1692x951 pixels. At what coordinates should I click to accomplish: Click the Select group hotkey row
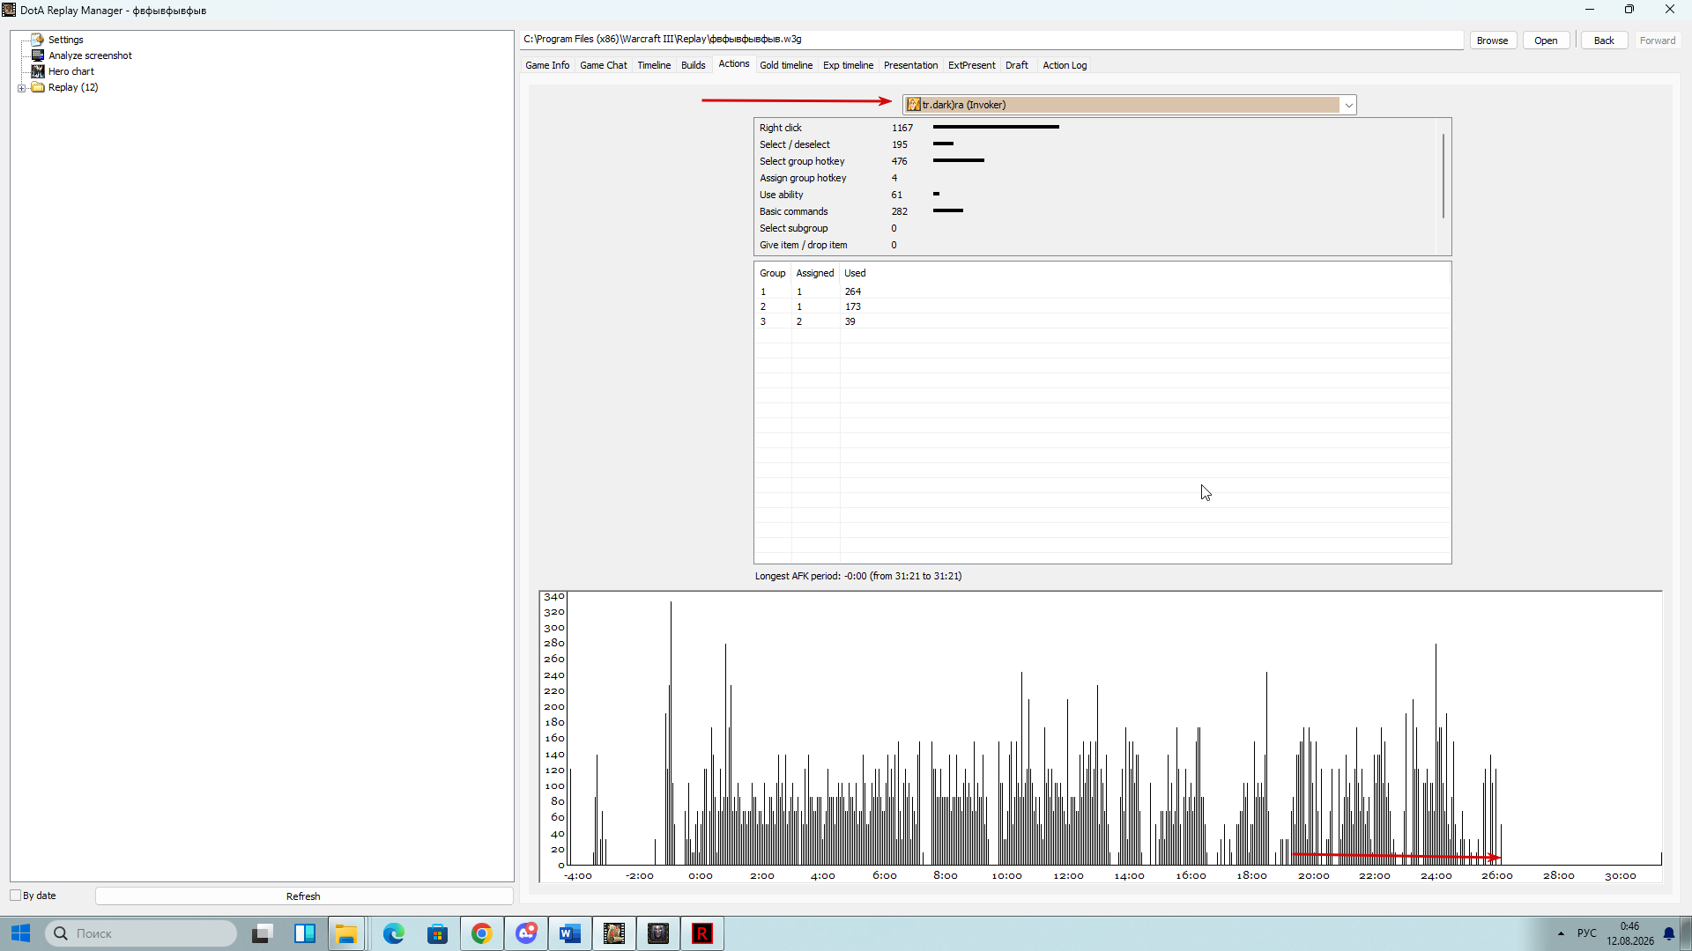pos(1095,161)
